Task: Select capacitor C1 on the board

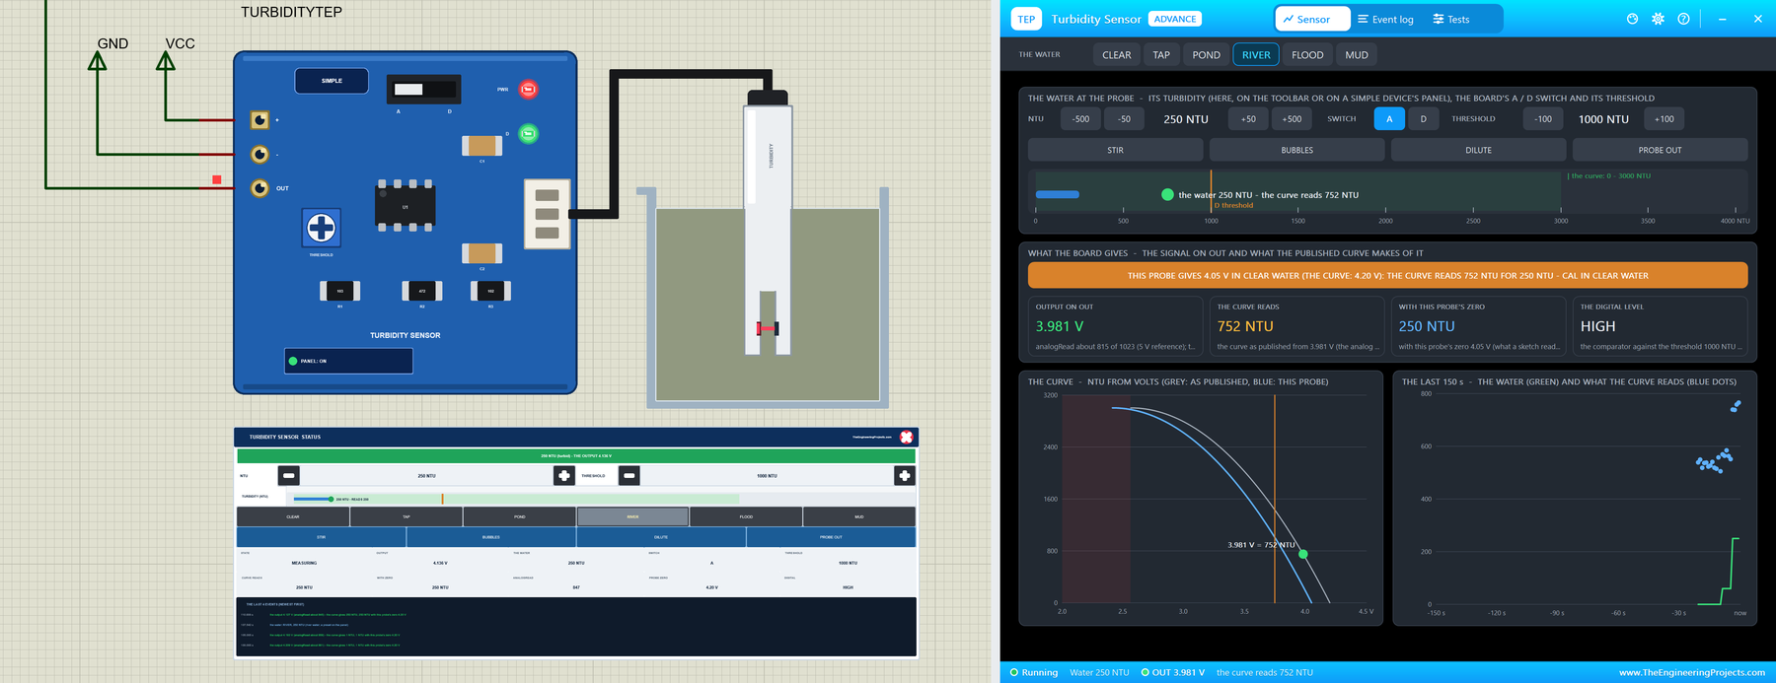Action: pos(482,146)
